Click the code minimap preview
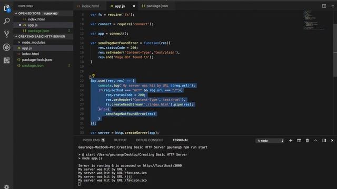Screen dimensions: 337x189 click(314, 20)
